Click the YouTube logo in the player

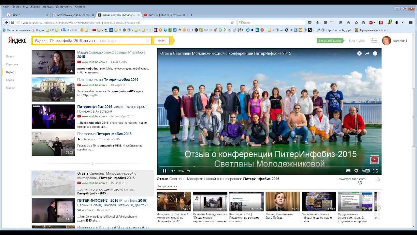point(366,171)
